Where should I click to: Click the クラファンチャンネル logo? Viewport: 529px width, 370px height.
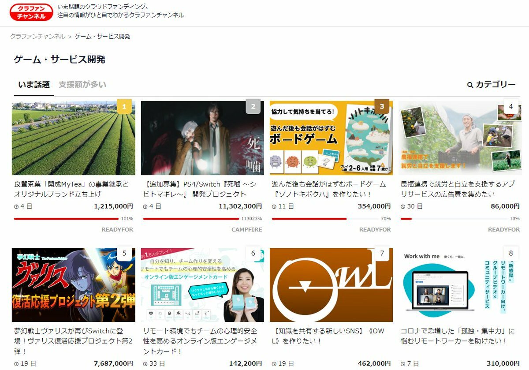click(x=31, y=12)
